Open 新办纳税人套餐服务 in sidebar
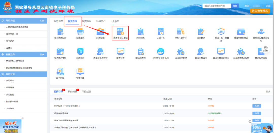This screenshot has height=133, width=274. pos(15,61)
